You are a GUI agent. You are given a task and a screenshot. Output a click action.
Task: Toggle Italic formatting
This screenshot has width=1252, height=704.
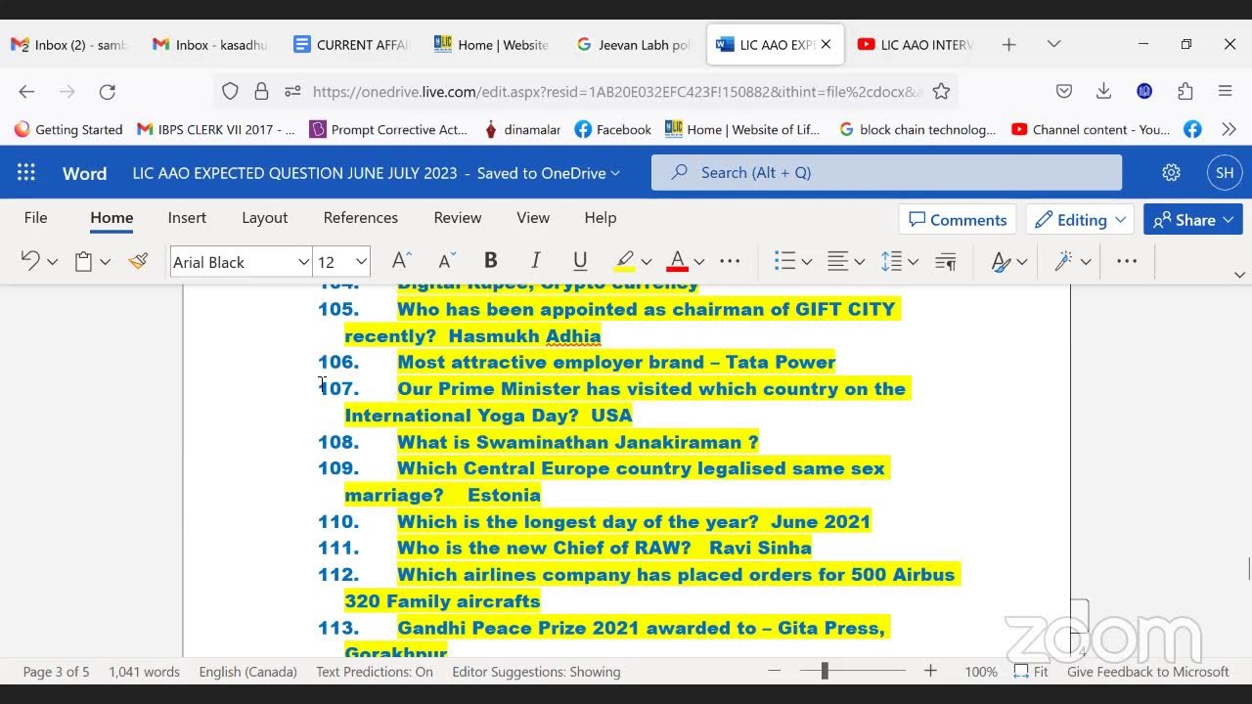point(535,261)
